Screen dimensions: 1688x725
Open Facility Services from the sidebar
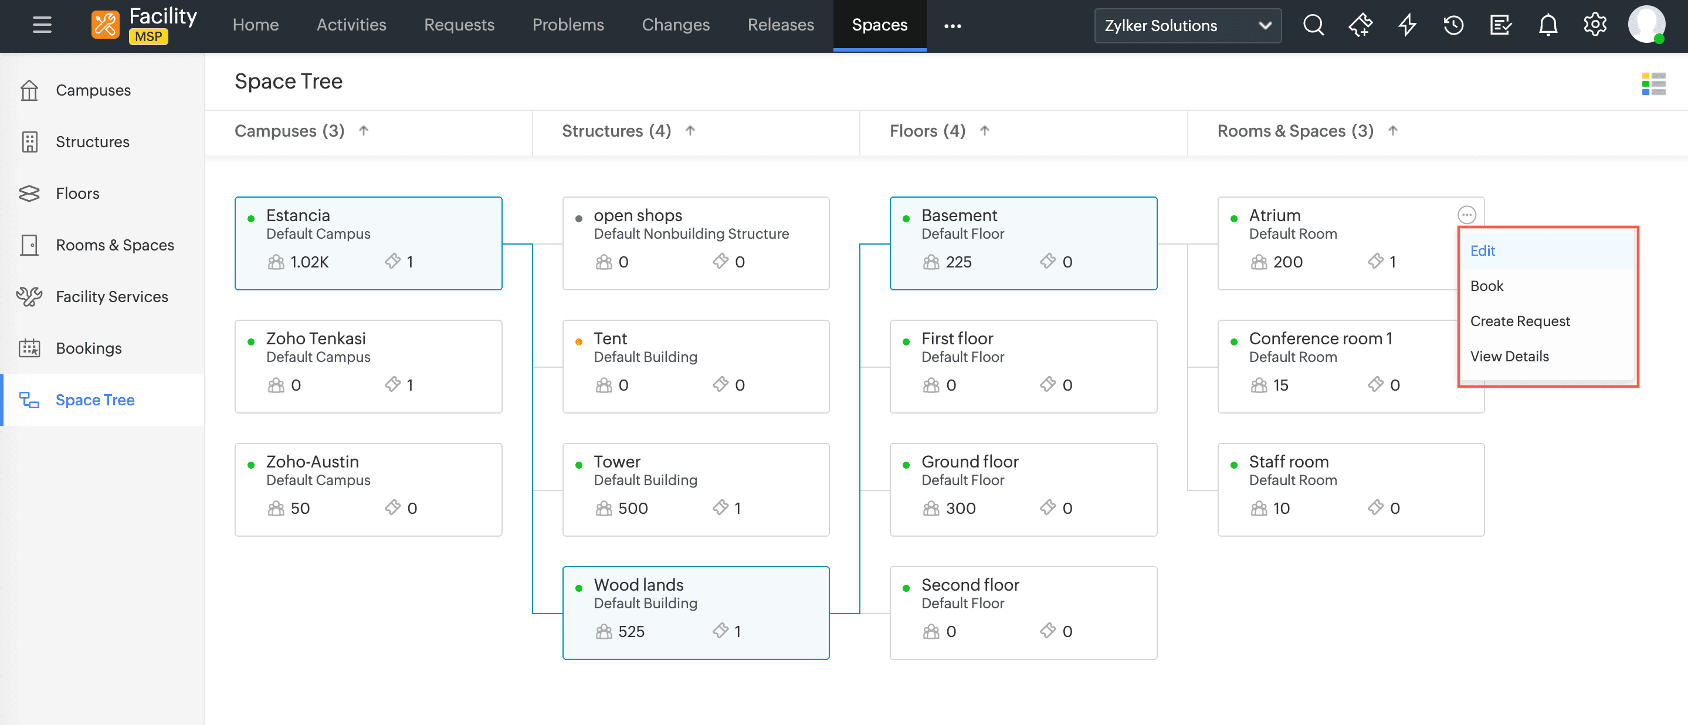pyautogui.click(x=111, y=296)
